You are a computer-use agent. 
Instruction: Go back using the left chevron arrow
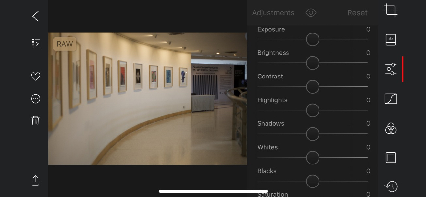pos(35,16)
